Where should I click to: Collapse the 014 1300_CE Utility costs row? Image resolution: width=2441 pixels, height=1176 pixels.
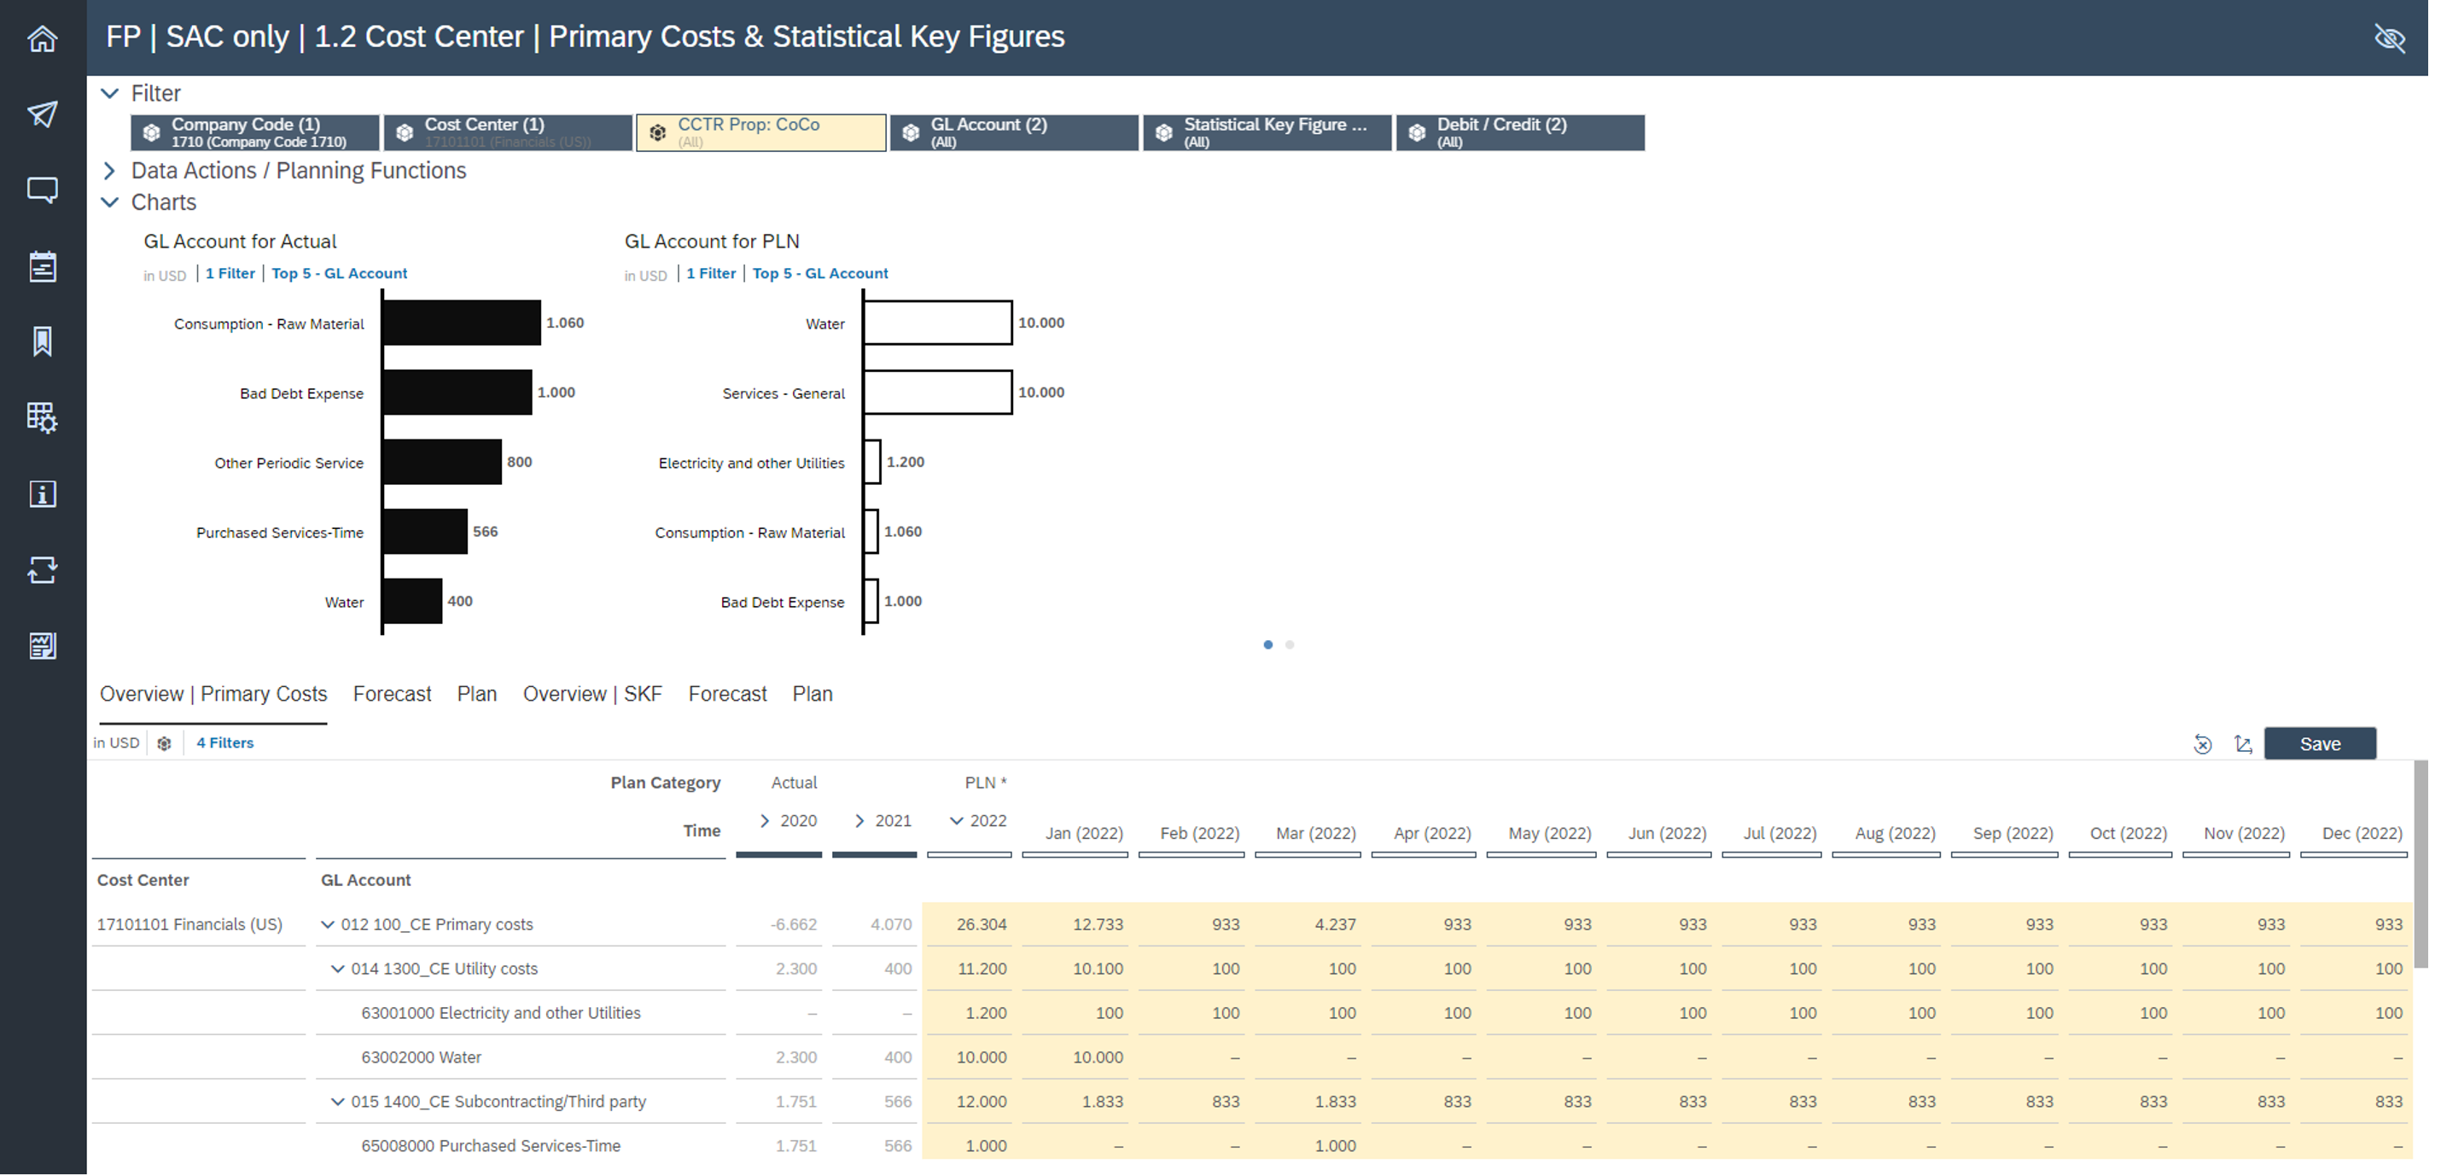(x=336, y=969)
